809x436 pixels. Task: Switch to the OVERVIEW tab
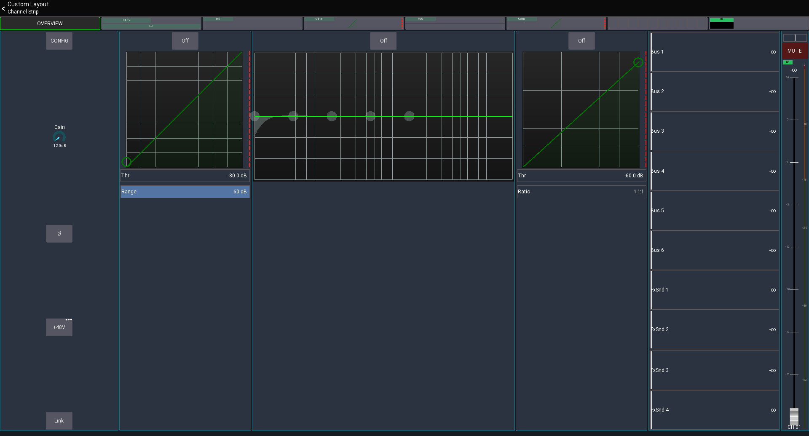point(50,23)
